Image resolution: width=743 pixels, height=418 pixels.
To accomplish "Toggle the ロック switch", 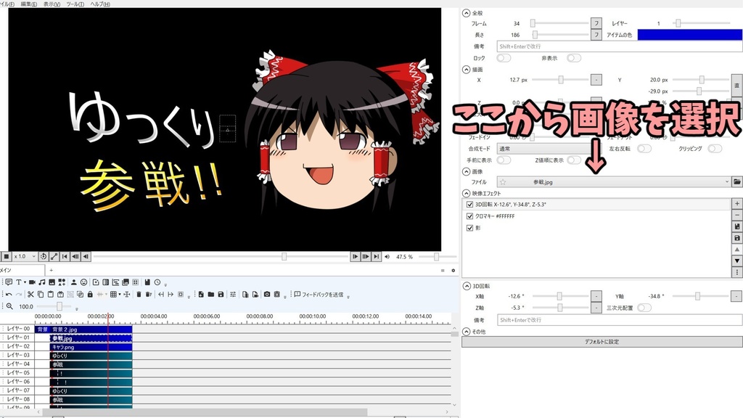I will coord(504,58).
